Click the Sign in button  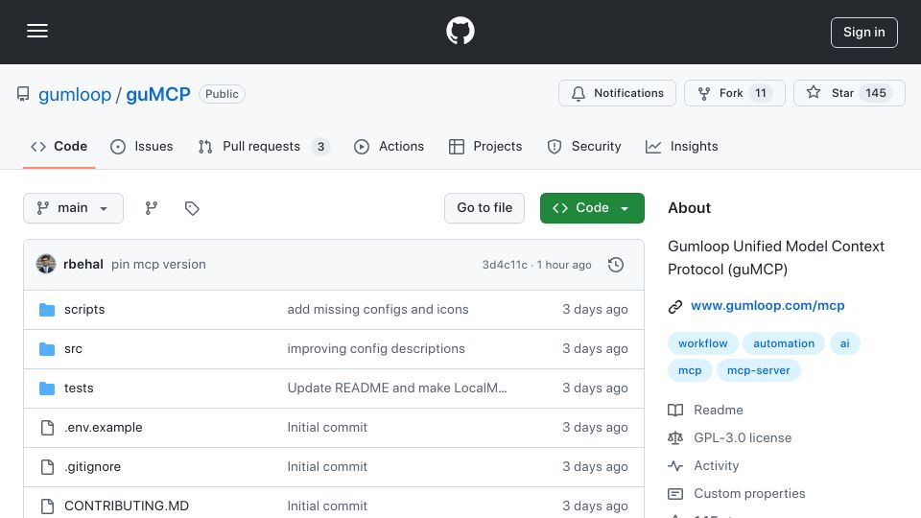864,33
